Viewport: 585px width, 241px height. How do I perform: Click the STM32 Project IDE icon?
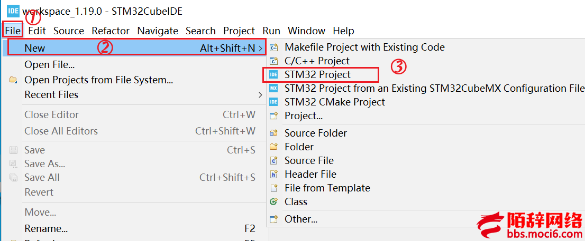273,75
